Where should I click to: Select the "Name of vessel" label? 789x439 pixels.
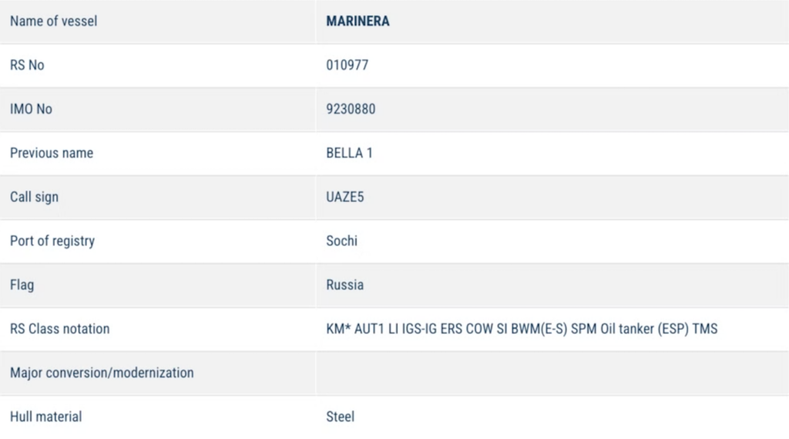[53, 22]
